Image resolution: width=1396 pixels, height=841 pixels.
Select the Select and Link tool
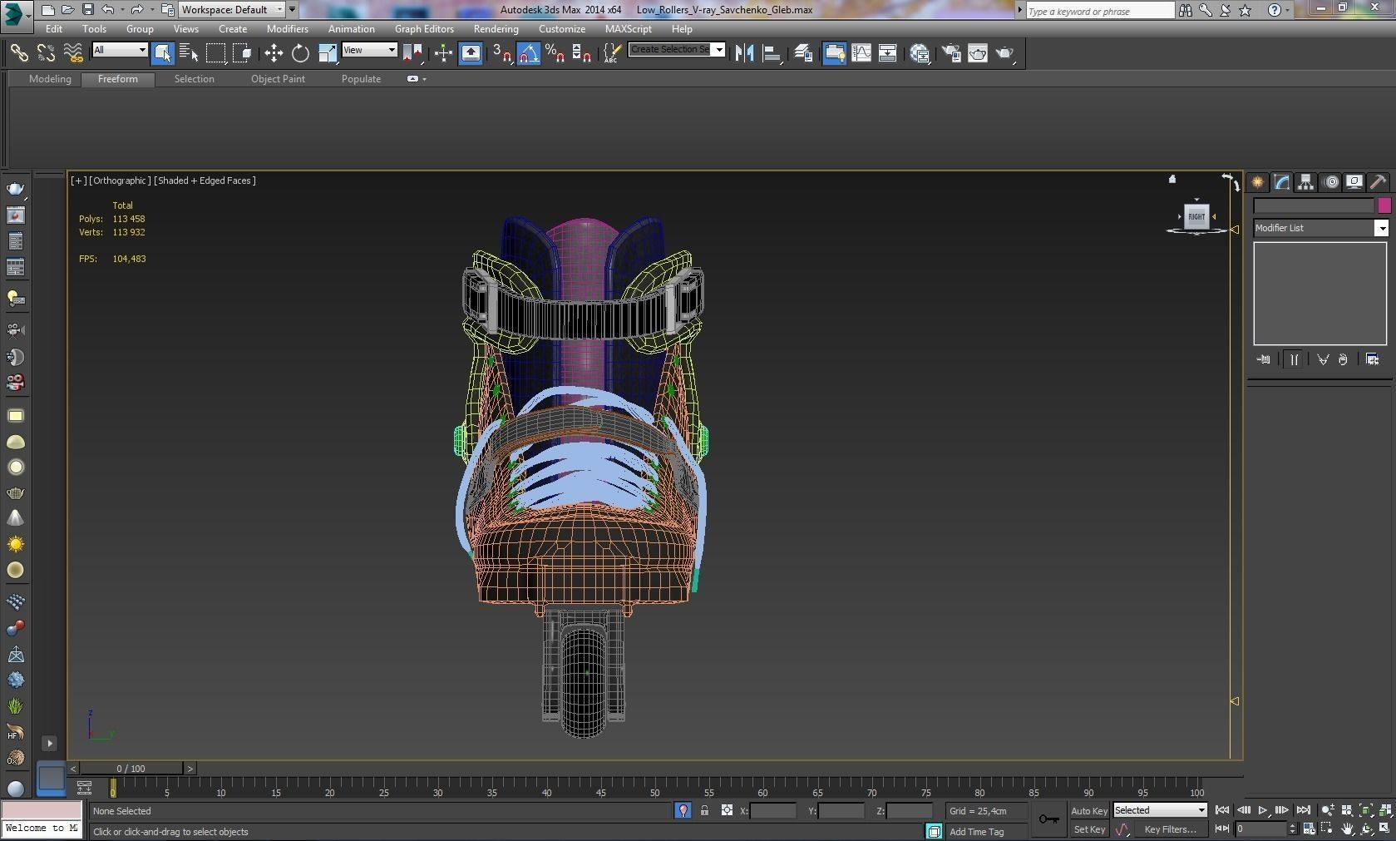tap(18, 53)
